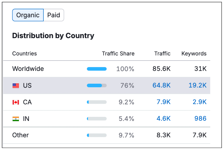Screen dimensions: 224x150
Task: Click the CA traffic share bar
Action: pos(97,102)
